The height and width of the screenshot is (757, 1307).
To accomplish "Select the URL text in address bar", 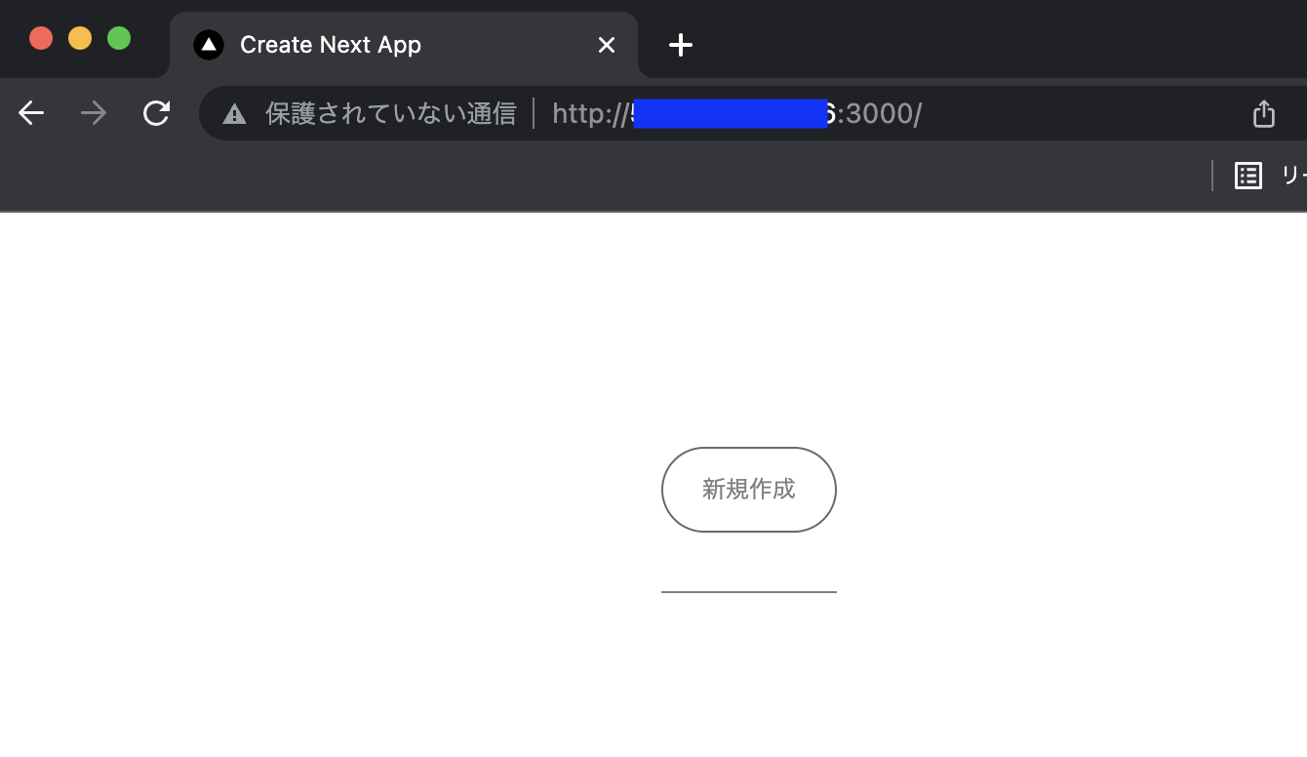I will coord(736,114).
